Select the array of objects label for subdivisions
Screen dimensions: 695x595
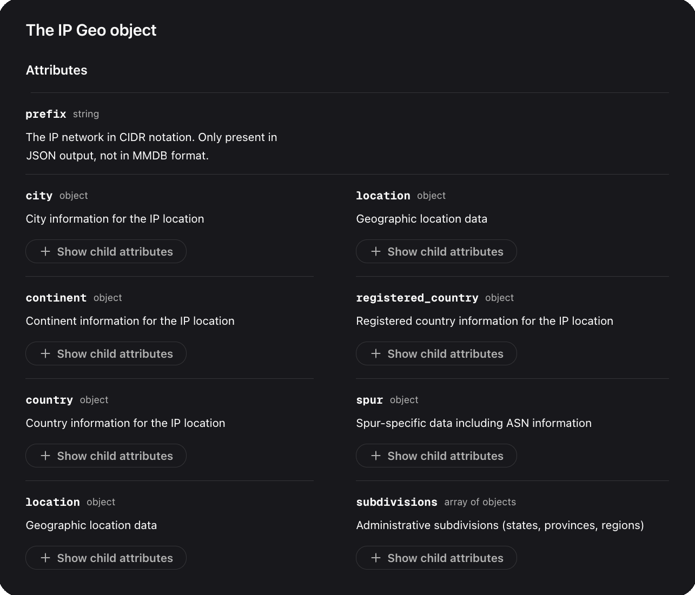[x=479, y=502]
